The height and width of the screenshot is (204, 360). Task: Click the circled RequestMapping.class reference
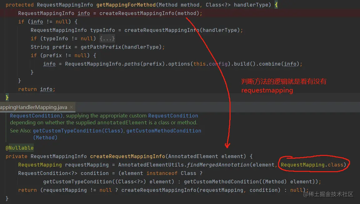coord(312,165)
